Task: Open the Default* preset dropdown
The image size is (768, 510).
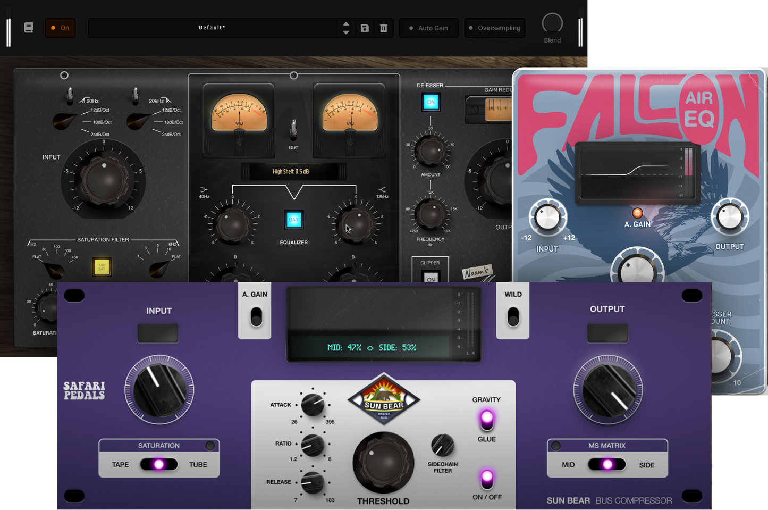Action: (213, 28)
